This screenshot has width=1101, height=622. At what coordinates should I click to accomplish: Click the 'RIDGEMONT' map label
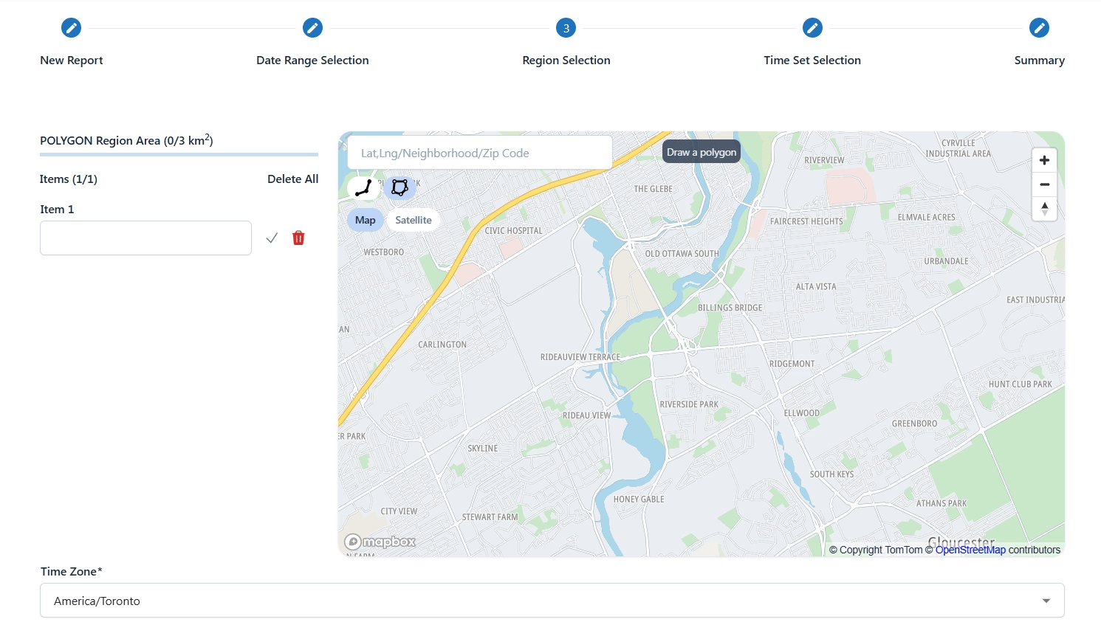tap(792, 364)
